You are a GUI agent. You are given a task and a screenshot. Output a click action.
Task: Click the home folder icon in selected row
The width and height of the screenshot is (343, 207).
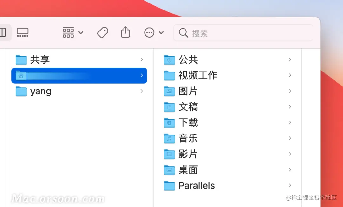(21, 76)
